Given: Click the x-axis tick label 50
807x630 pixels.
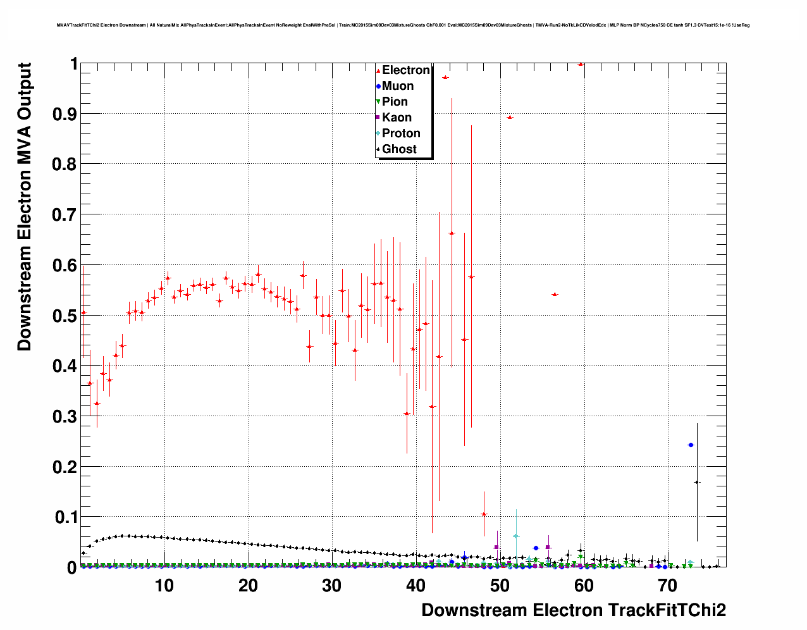Looking at the screenshot, I should coord(500,586).
